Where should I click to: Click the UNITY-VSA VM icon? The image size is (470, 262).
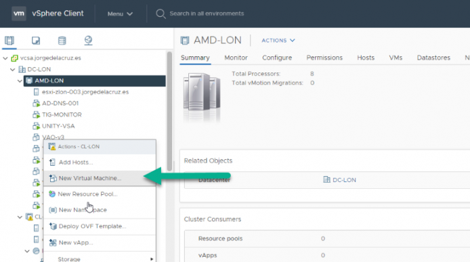(36, 126)
